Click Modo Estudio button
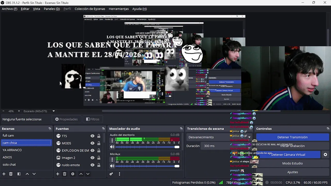 (x=292, y=163)
